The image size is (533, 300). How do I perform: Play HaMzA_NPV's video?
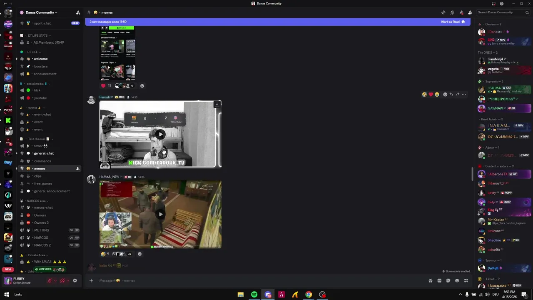[160, 214]
